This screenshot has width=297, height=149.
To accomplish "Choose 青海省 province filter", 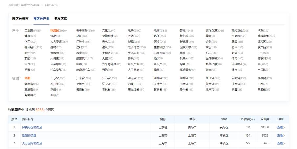I will point(264,90).
